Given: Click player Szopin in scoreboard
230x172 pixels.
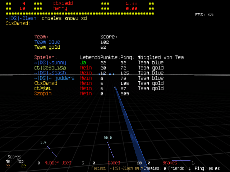Looking at the screenshot, I should click(x=43, y=94).
